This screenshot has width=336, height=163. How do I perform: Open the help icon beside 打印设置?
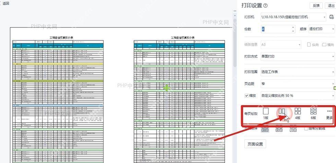click(265, 5)
